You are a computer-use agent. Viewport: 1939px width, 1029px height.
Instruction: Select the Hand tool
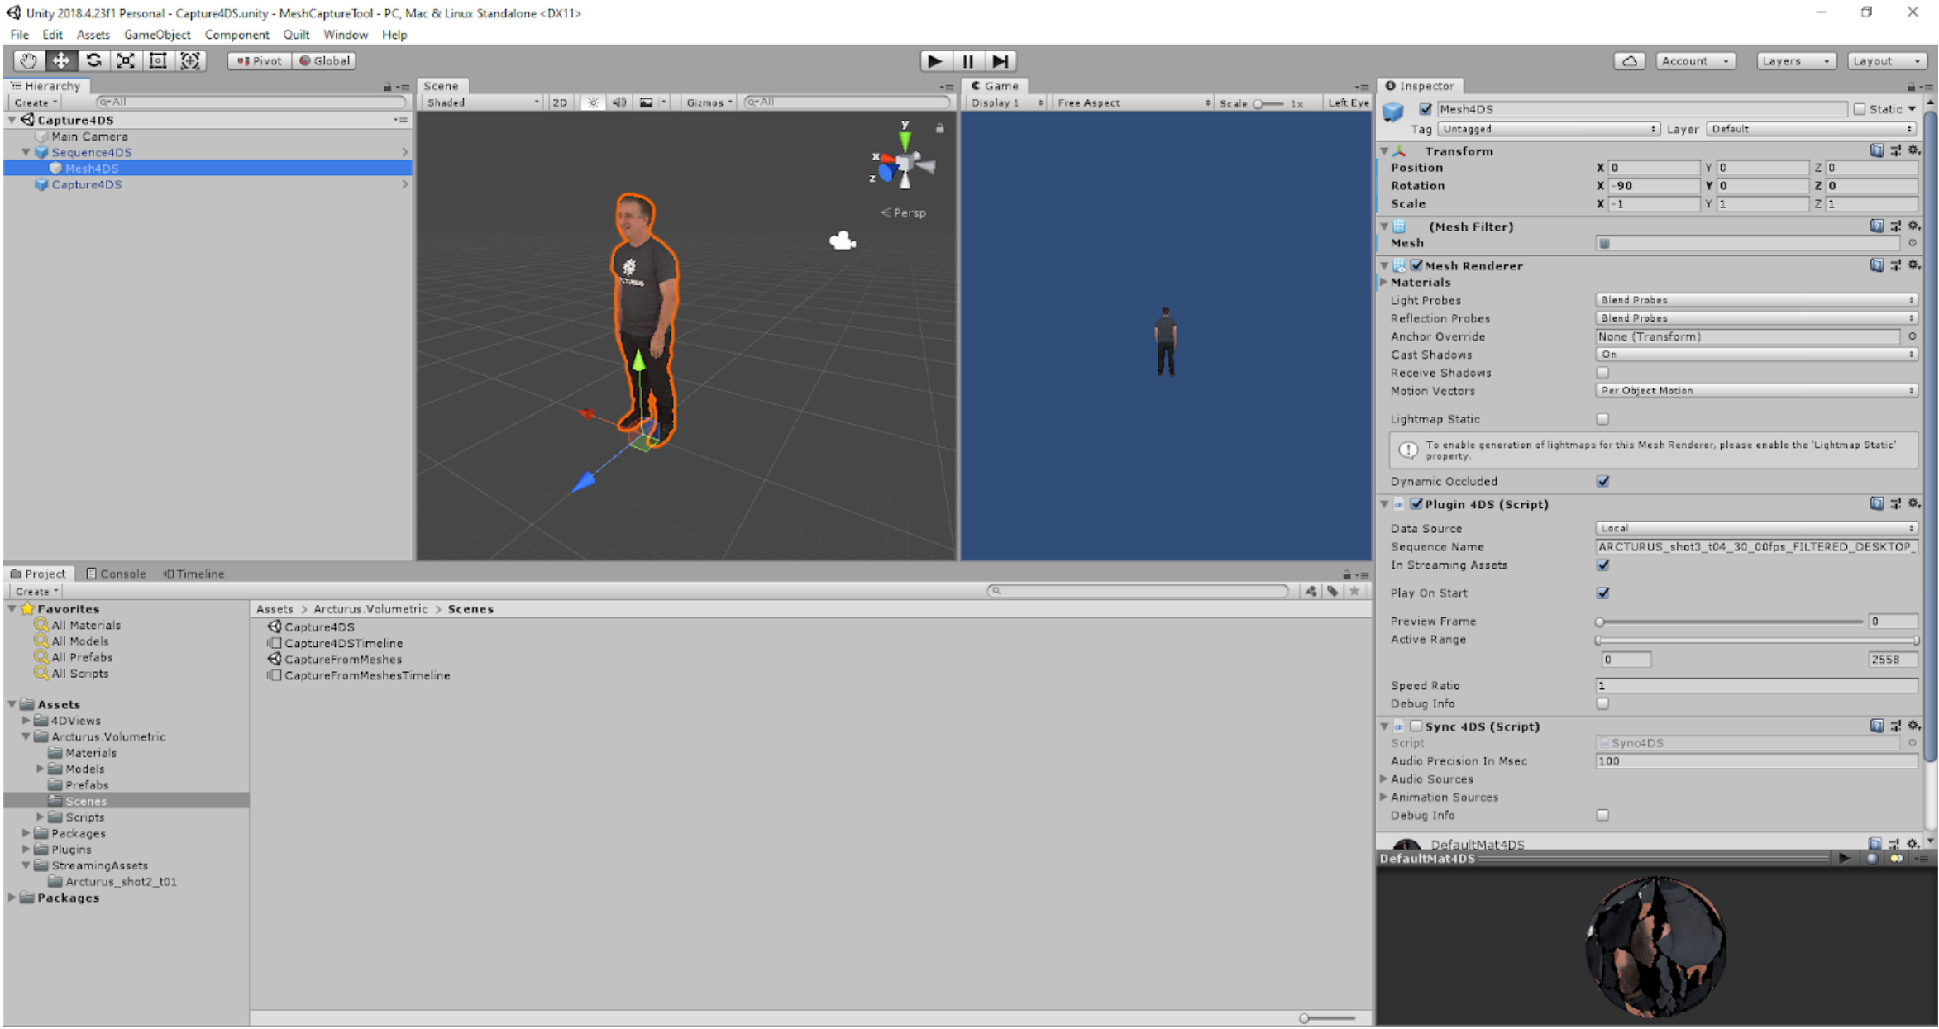click(x=28, y=60)
